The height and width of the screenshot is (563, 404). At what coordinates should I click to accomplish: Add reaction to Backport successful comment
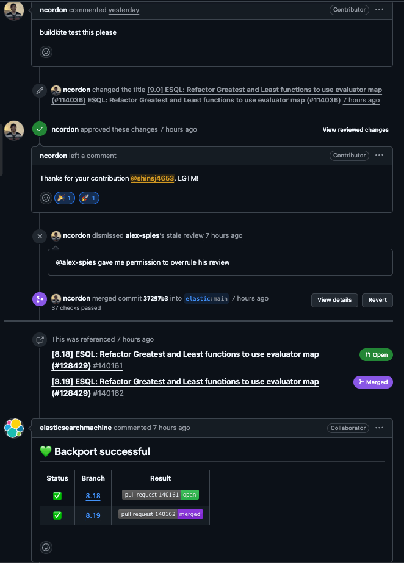[x=46, y=547]
